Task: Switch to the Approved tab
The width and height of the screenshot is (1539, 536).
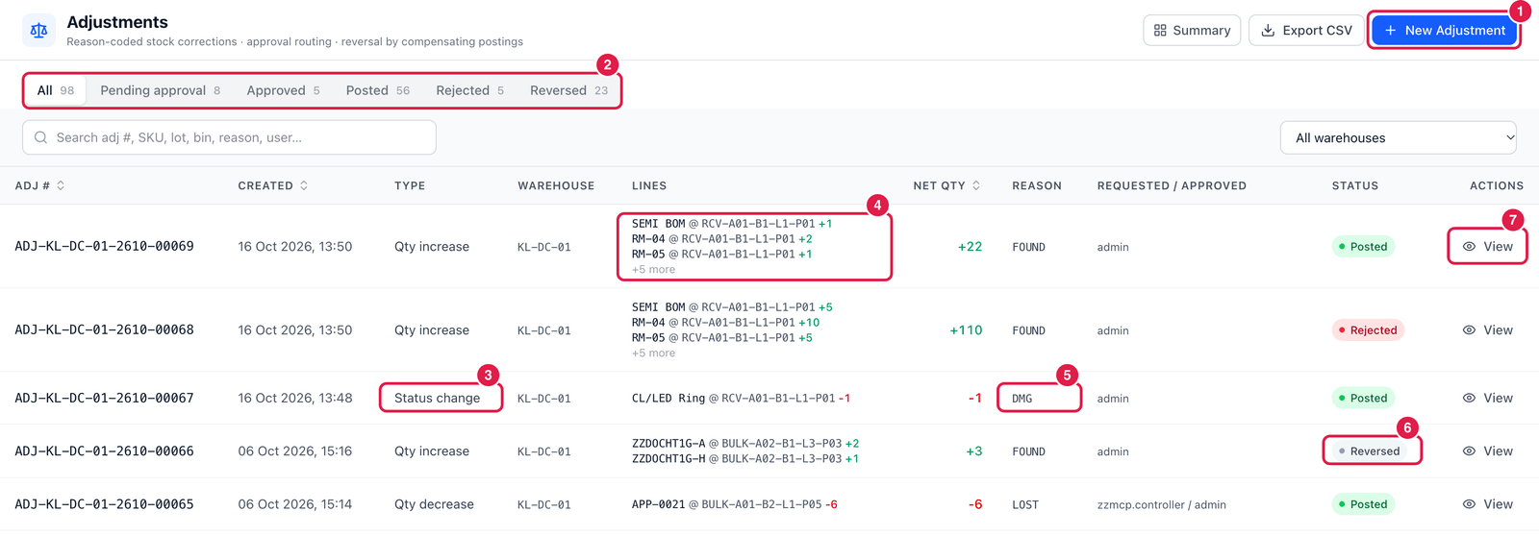Action: (x=283, y=90)
